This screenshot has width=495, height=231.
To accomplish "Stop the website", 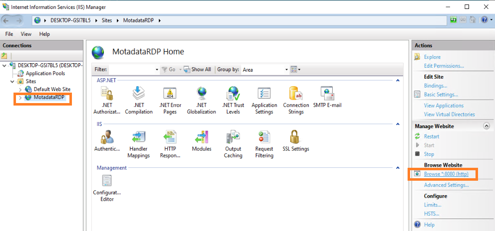I will point(429,154).
